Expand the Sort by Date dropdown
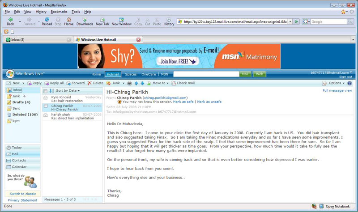 click(68, 91)
